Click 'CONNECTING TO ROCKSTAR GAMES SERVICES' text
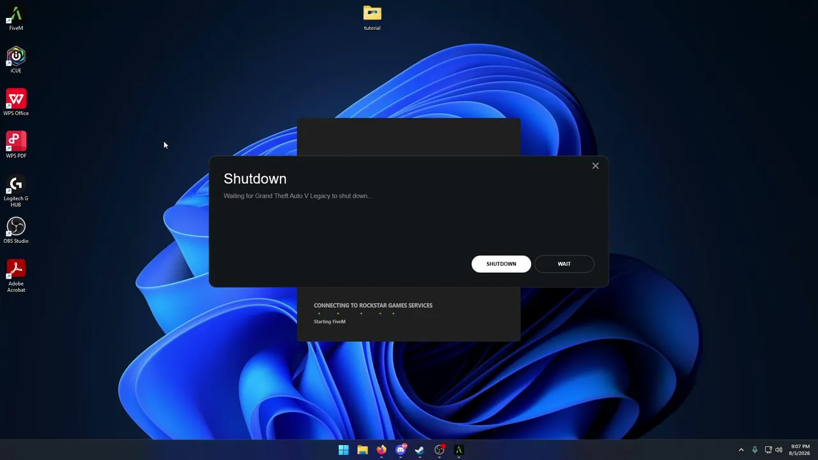The height and width of the screenshot is (460, 818). [x=373, y=305]
